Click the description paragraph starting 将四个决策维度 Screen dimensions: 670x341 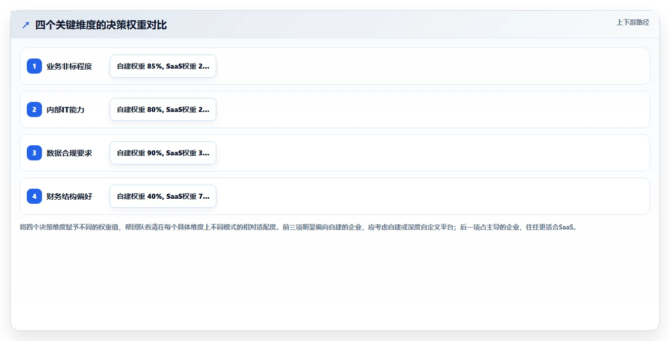[298, 228]
